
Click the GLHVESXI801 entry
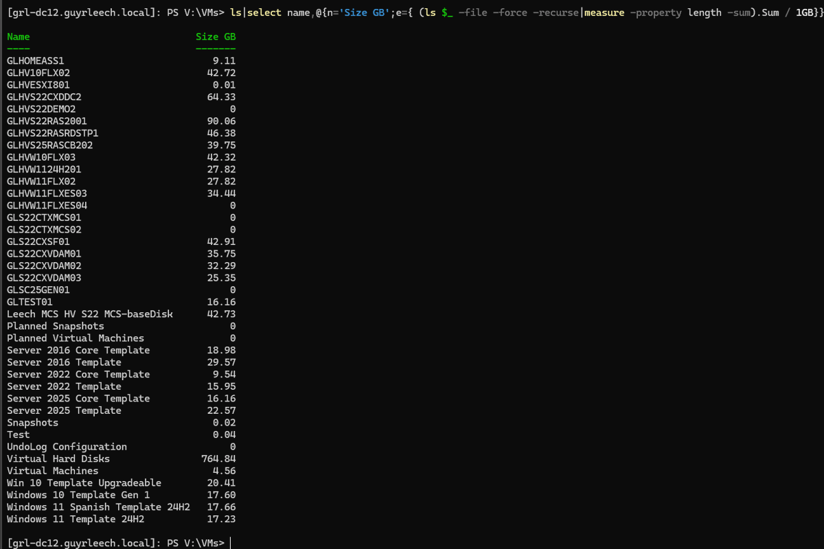38,85
